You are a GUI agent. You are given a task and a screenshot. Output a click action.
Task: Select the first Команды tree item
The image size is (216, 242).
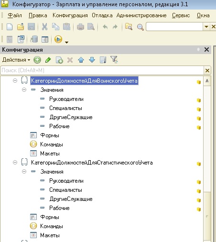pos(52,144)
